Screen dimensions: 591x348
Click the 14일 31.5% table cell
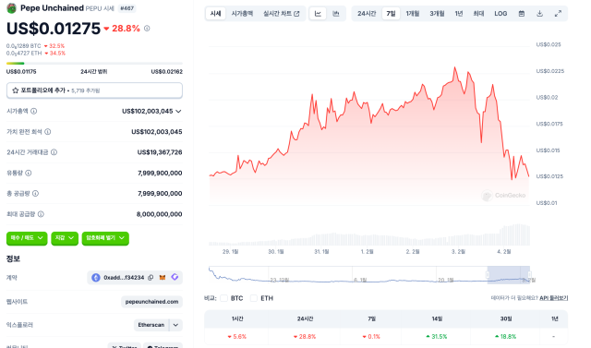click(437, 336)
